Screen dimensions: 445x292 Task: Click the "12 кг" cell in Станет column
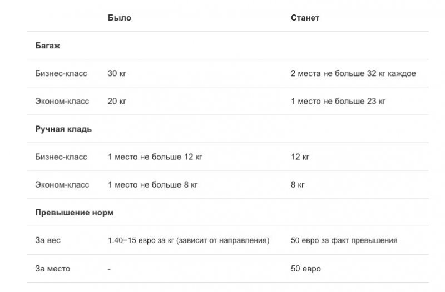[x=300, y=157]
